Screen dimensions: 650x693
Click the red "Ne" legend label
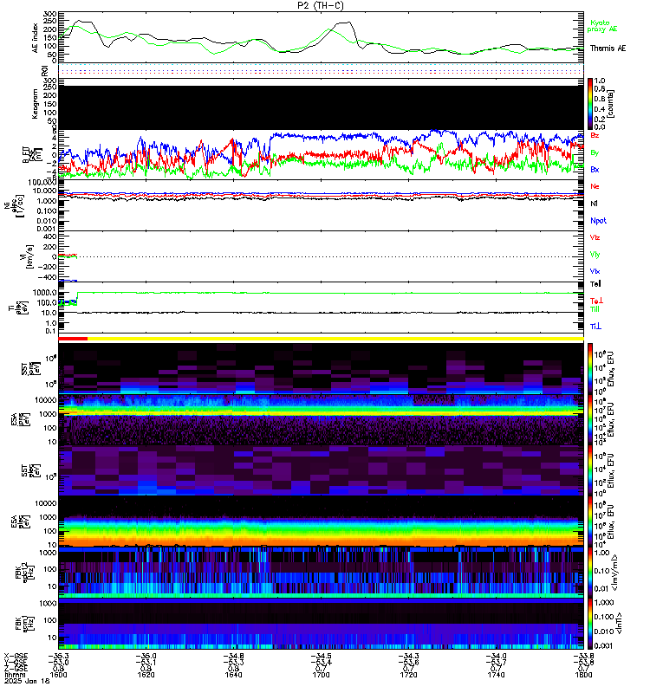(595, 186)
